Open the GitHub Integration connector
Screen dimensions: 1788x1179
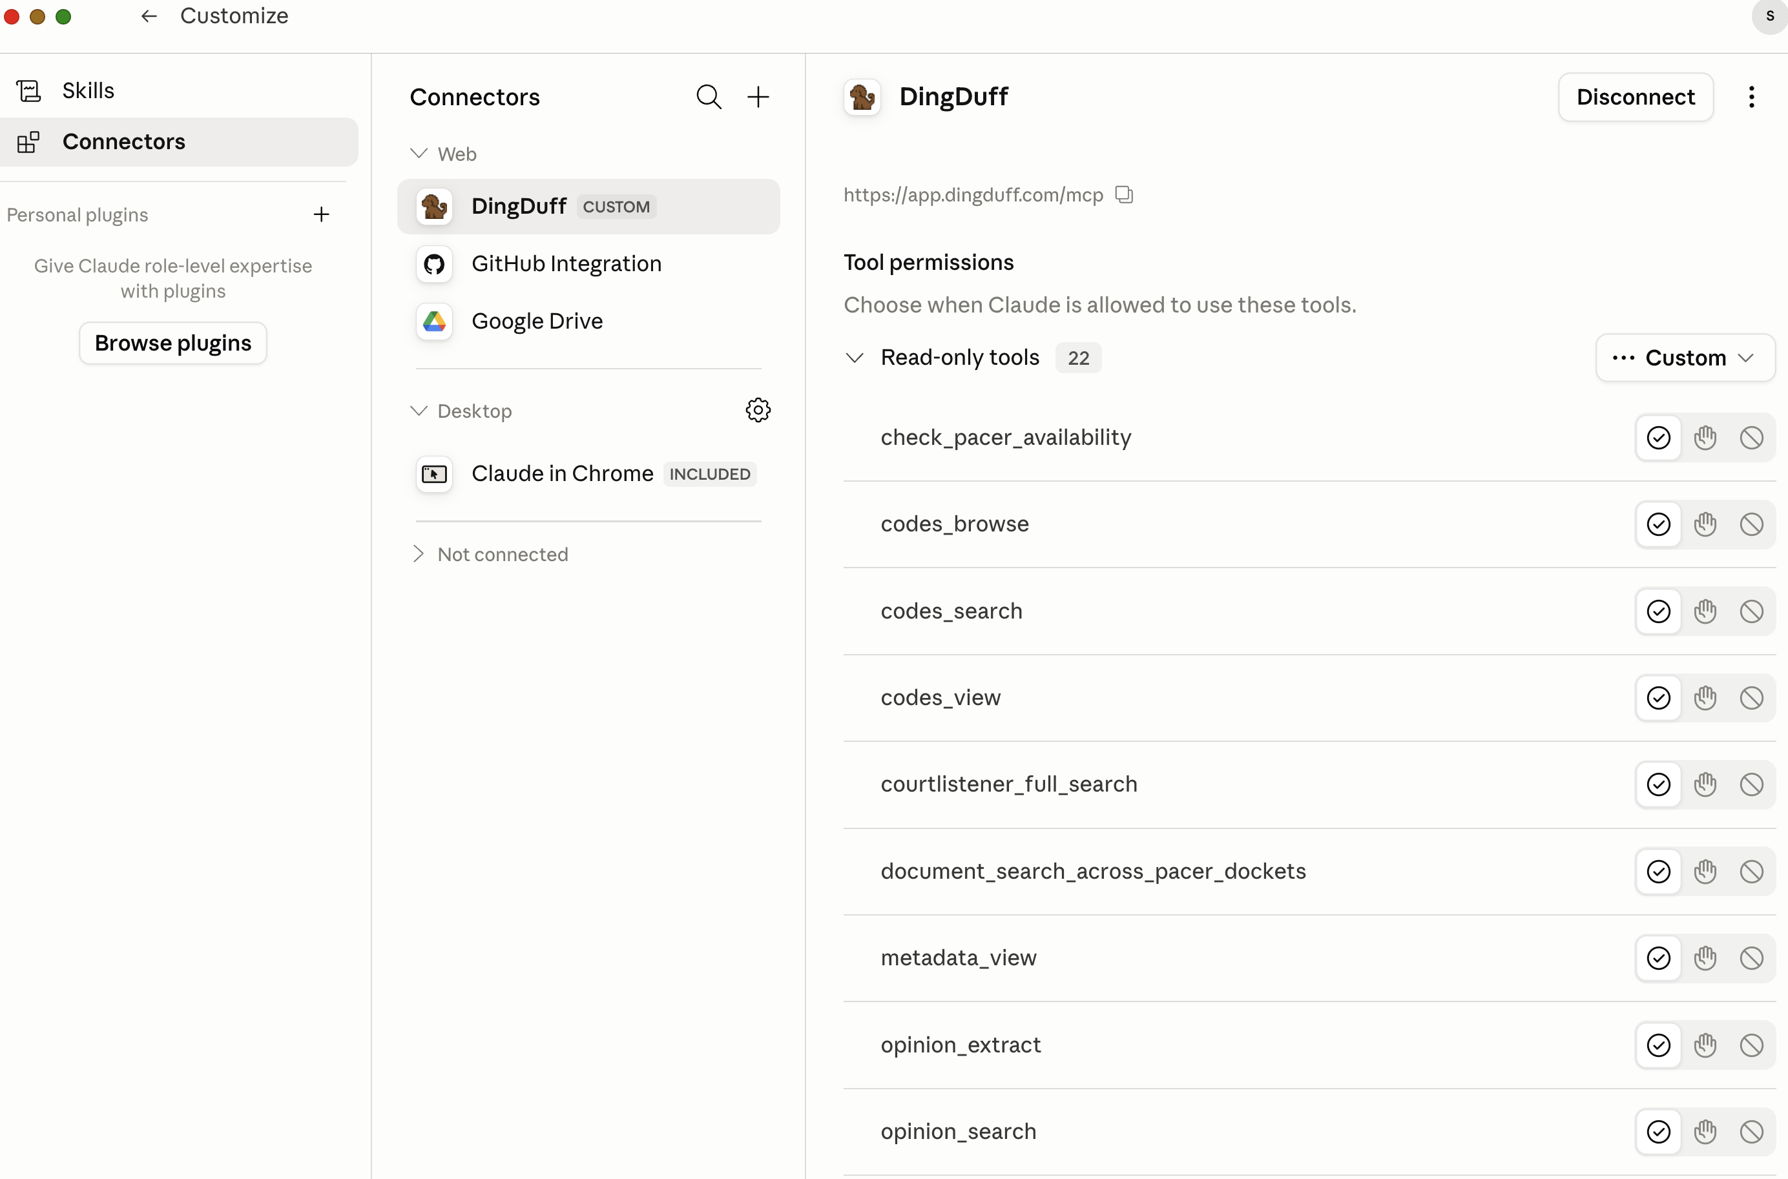pyautogui.click(x=588, y=264)
